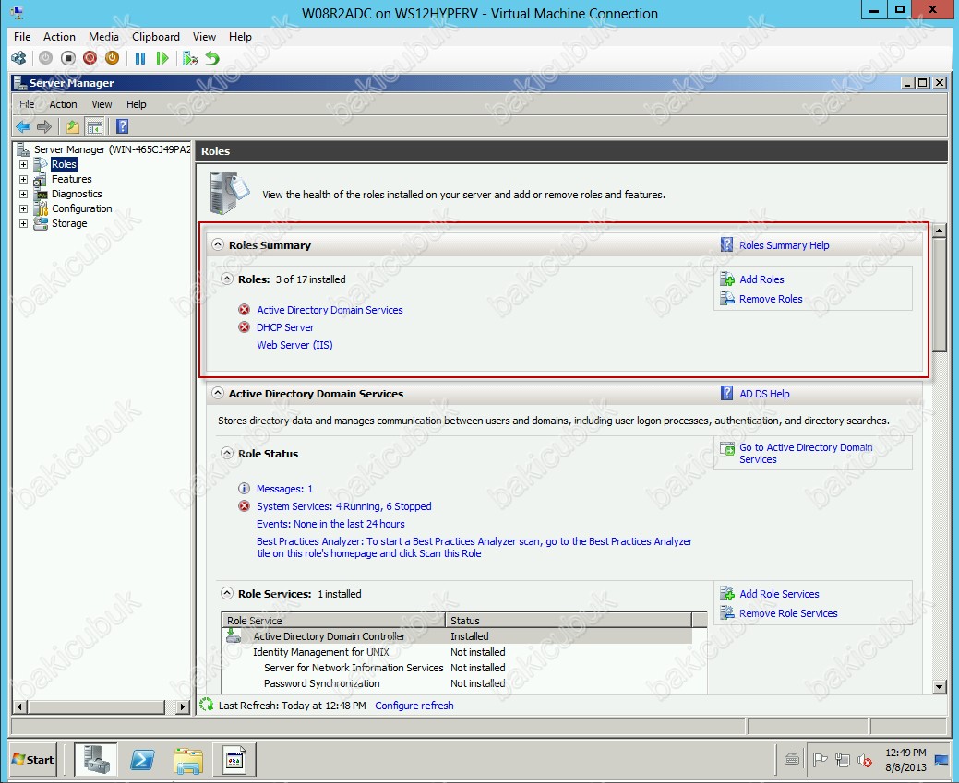This screenshot has width=959, height=783.
Task: Click the Roles Summary Help icon
Action: (x=726, y=244)
